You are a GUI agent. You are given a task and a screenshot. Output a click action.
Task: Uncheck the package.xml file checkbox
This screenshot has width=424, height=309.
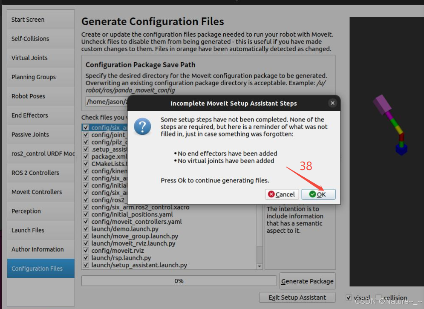86,156
